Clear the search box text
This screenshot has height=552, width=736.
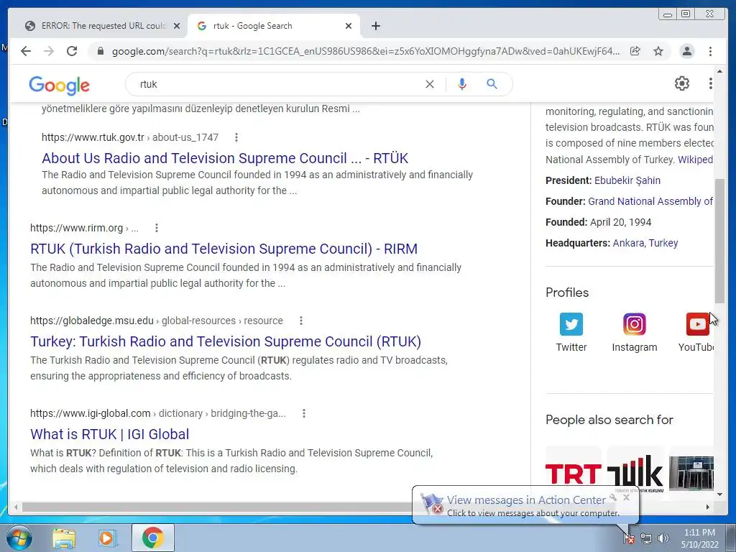[x=430, y=84]
